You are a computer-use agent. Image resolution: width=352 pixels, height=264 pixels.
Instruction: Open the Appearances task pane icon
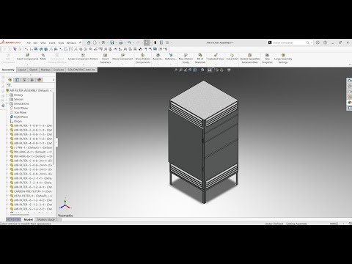349,103
